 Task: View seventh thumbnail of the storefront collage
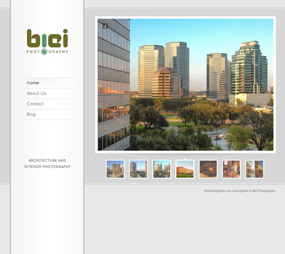pos(255,169)
